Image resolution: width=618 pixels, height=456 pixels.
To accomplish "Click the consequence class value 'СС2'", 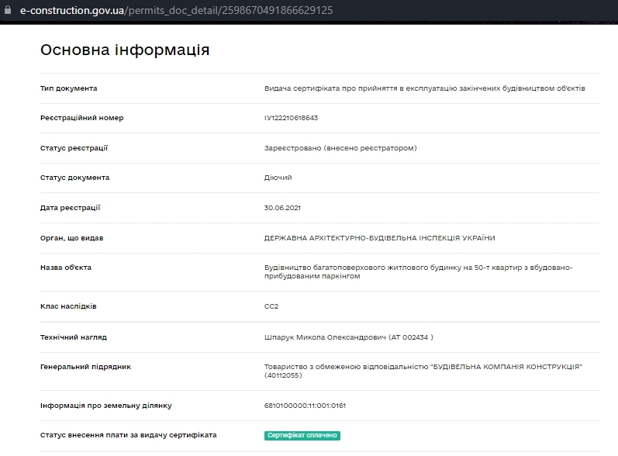I will click(x=271, y=306).
